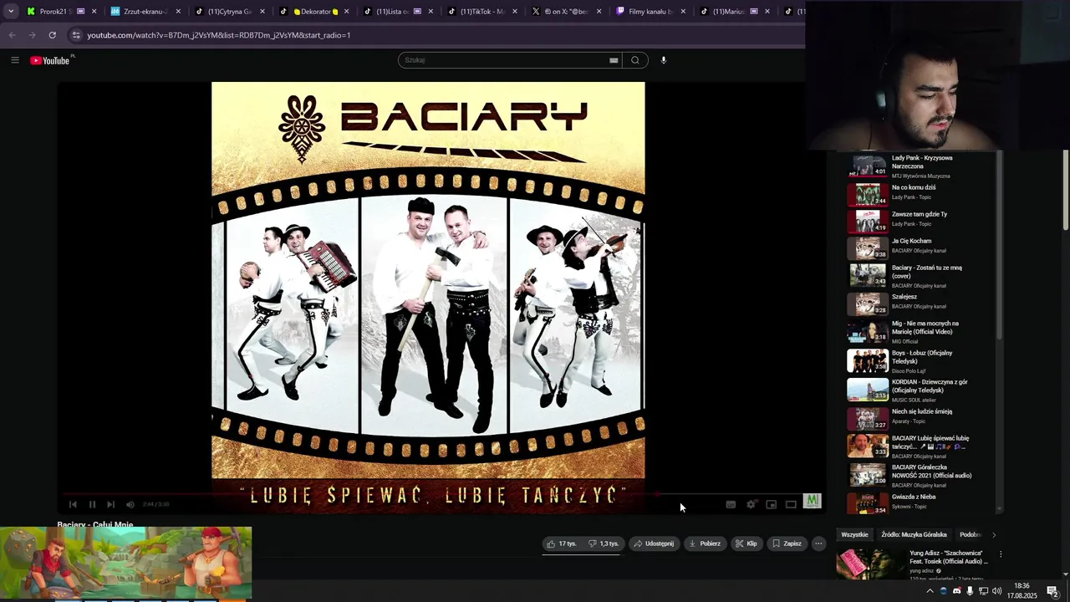Select the Podobne filter chip
Screen dimensions: 1070x602
pos(970,534)
